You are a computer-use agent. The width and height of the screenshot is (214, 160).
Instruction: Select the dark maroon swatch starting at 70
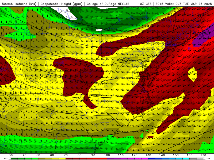coord(69,159)
